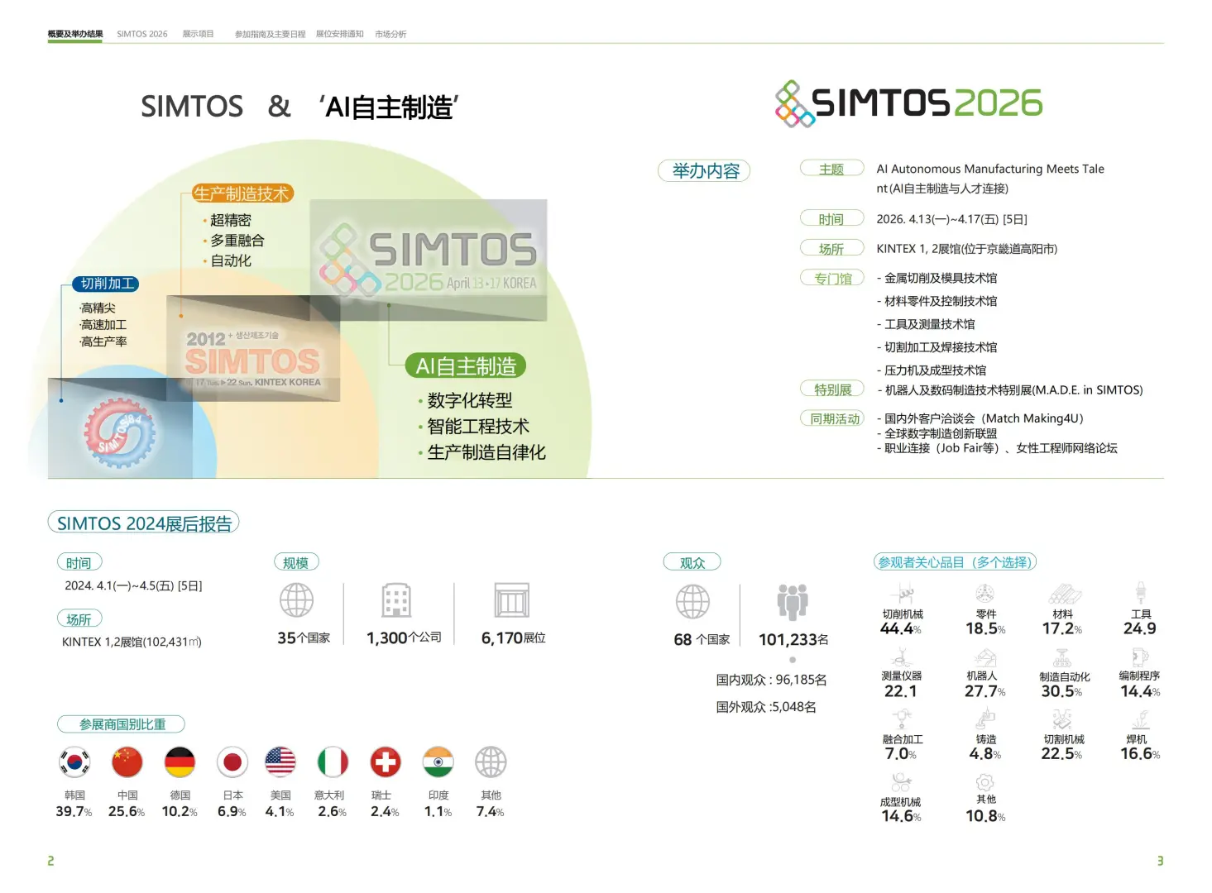Image resolution: width=1212 pixels, height=893 pixels.
Task: Select the India flag in country list
Action: point(438,762)
